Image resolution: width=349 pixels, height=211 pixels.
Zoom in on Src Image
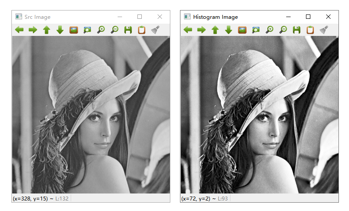pos(101,30)
